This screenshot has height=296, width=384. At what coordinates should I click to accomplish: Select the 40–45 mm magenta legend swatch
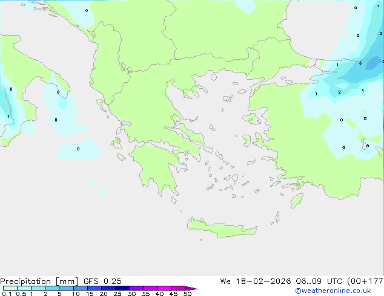(x=164, y=288)
